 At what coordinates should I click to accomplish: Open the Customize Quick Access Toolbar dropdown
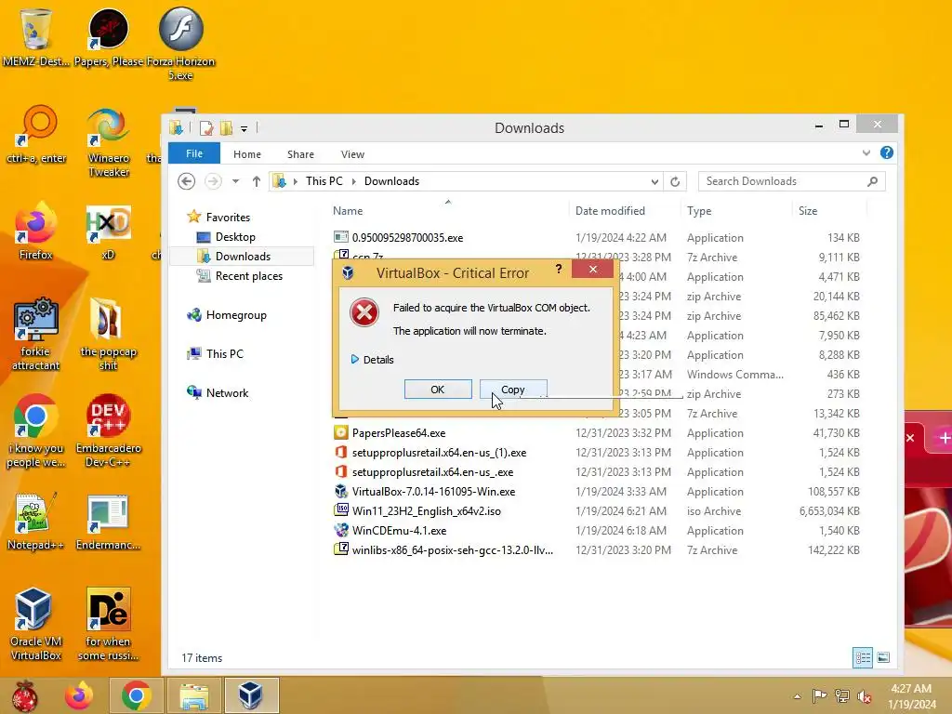pyautogui.click(x=245, y=128)
